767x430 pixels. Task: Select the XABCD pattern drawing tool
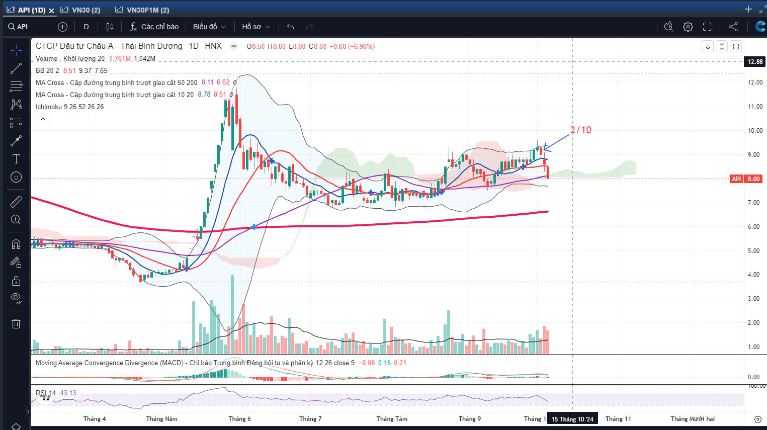coord(16,105)
